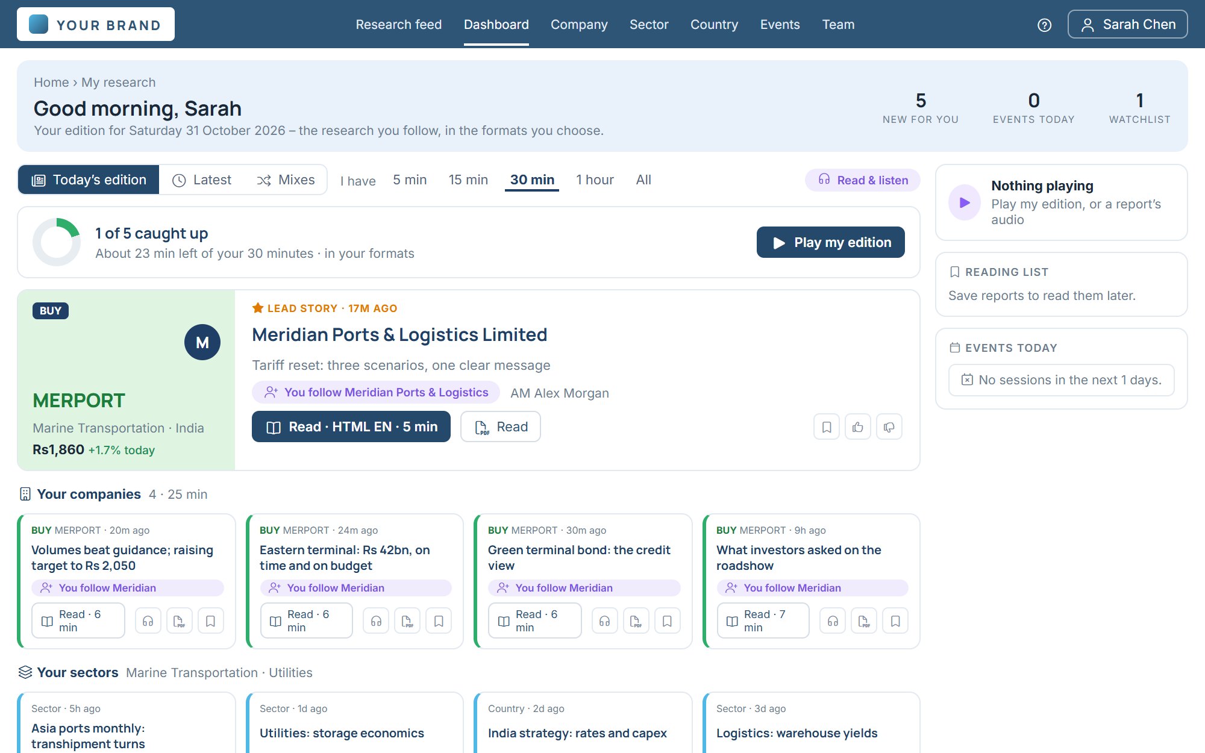Select the 1 hour time option
The width and height of the screenshot is (1205, 753).
pos(595,180)
